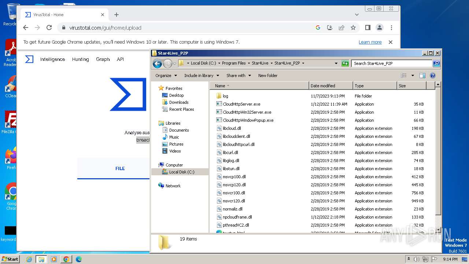Open VirusTotal Hunting menu

80,59
